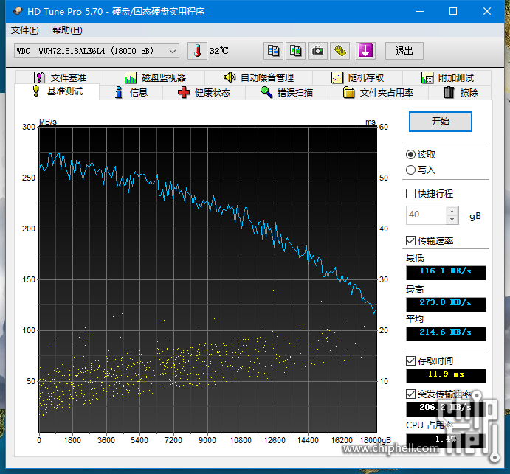The image size is (510, 474).
Task: Open the 文件夹占用率 tab
Action: tap(379, 93)
